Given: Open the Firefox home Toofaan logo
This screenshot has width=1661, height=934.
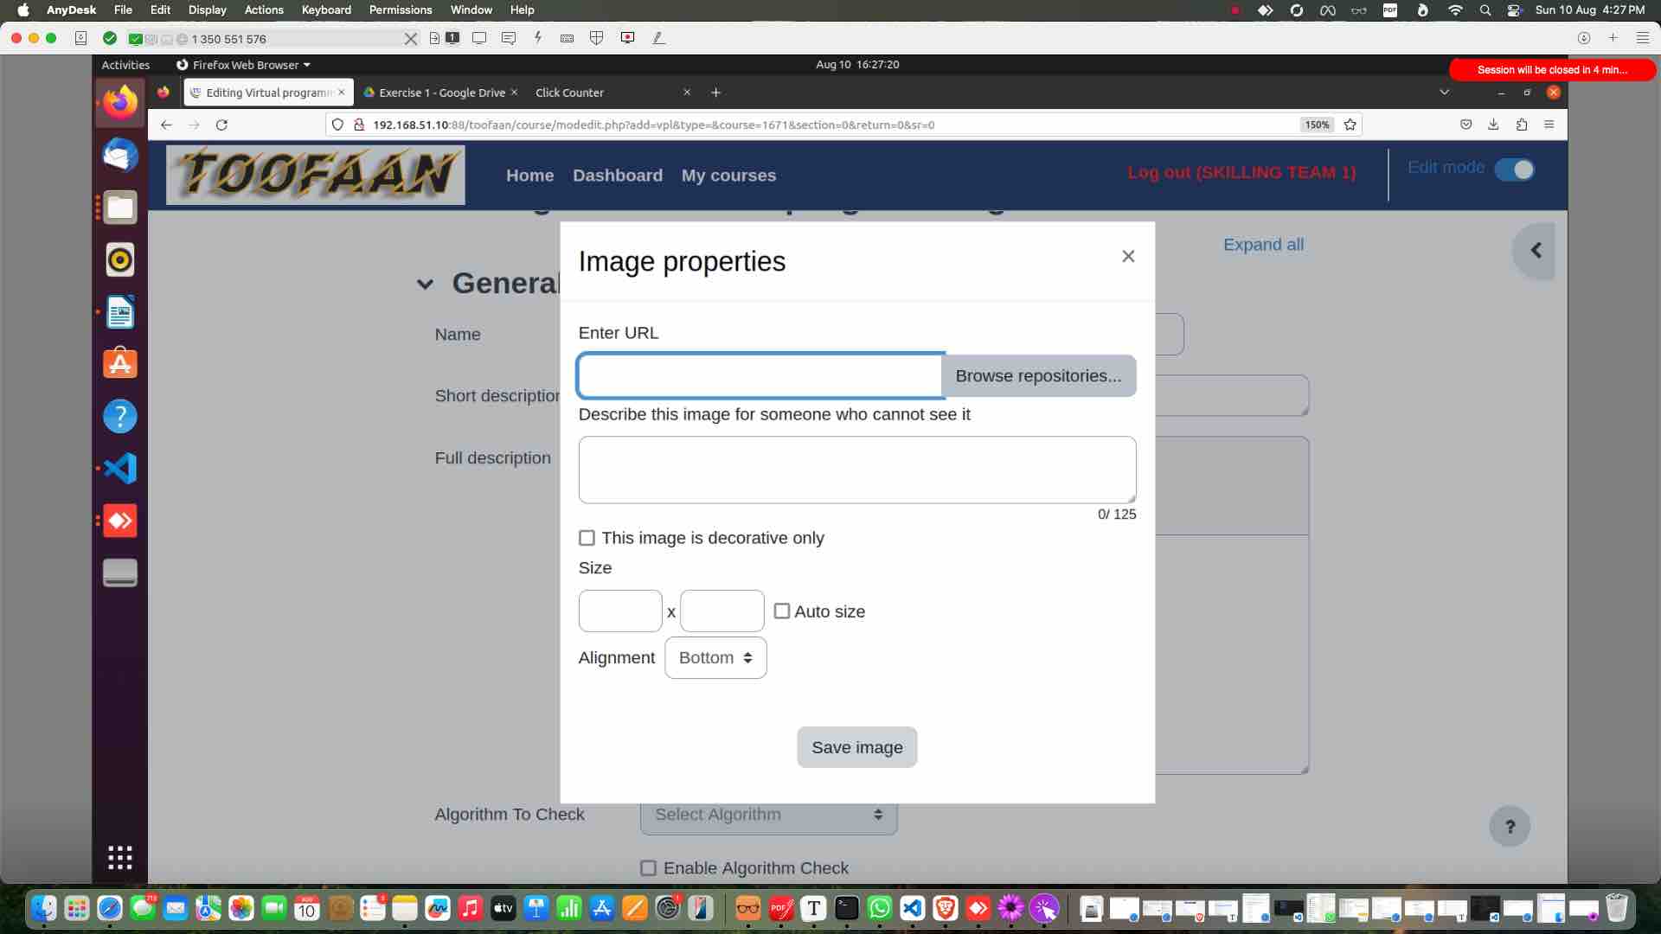Looking at the screenshot, I should click(x=315, y=174).
